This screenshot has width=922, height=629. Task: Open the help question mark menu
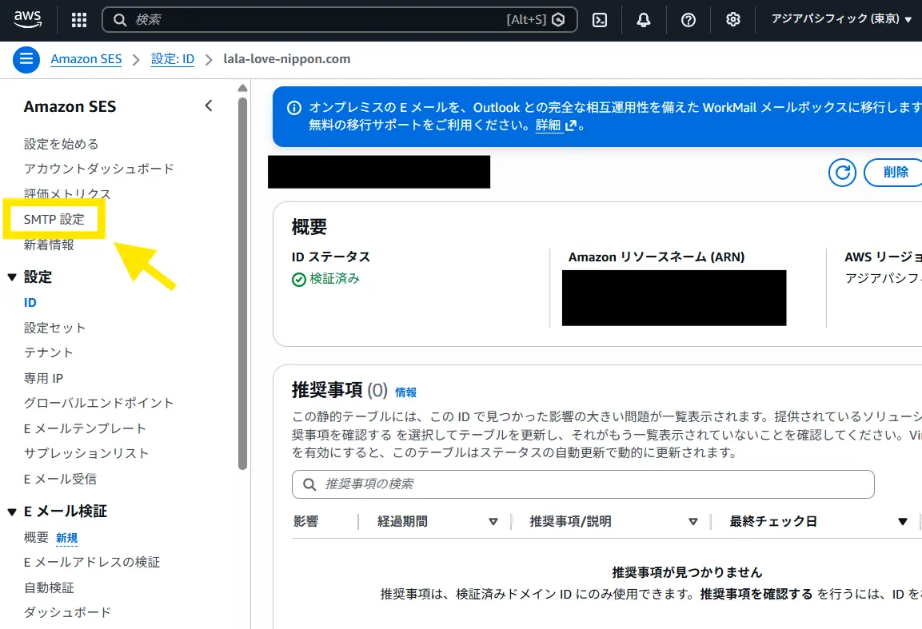pos(688,20)
